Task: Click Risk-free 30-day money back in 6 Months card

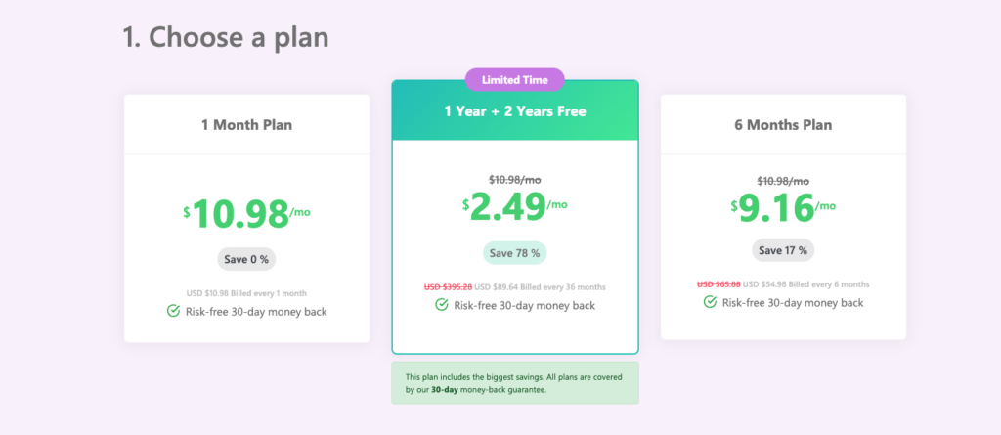Action: pos(793,302)
